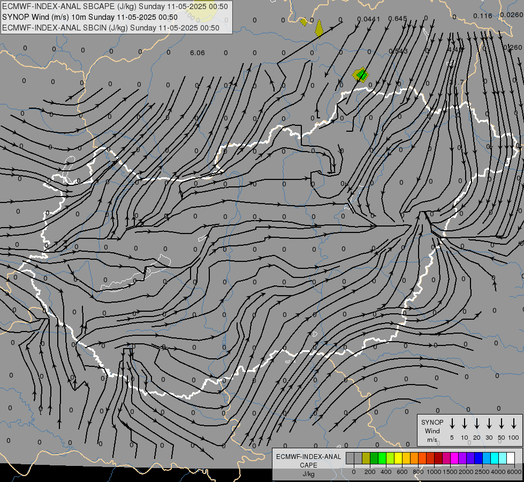Click the 30 speed label in the wind legend
524x482 pixels.
(489, 438)
